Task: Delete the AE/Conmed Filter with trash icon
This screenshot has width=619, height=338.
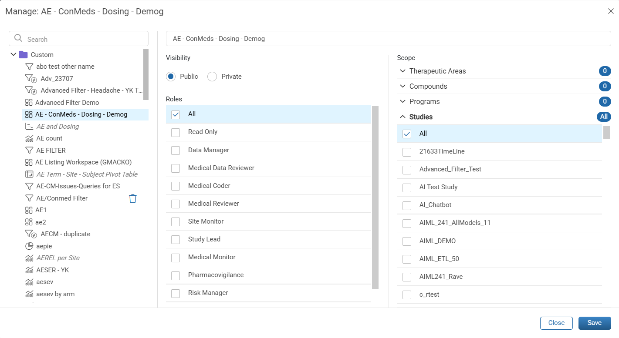Action: click(133, 198)
